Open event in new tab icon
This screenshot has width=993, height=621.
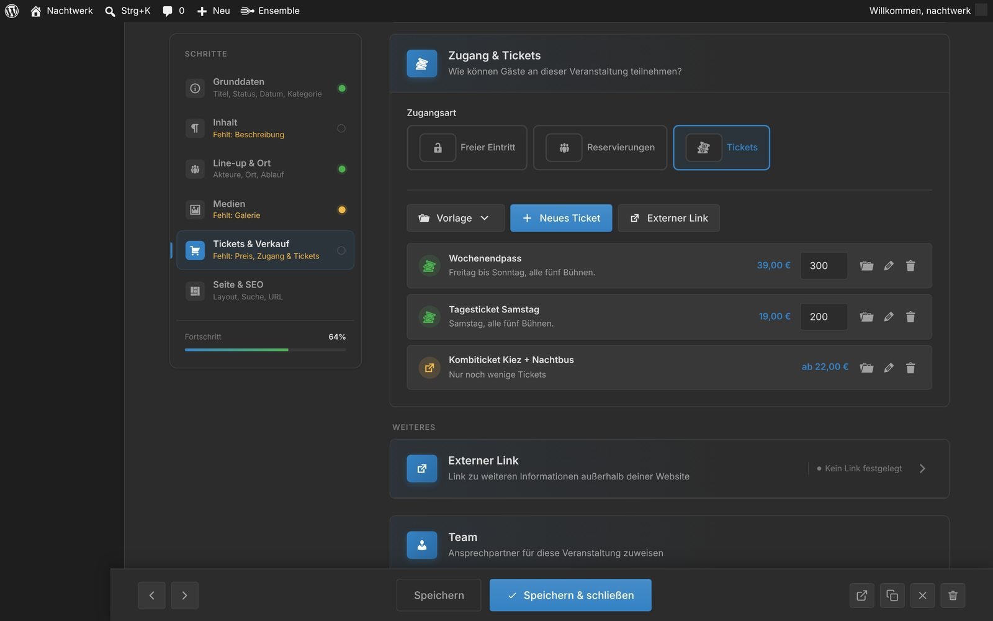(x=861, y=596)
